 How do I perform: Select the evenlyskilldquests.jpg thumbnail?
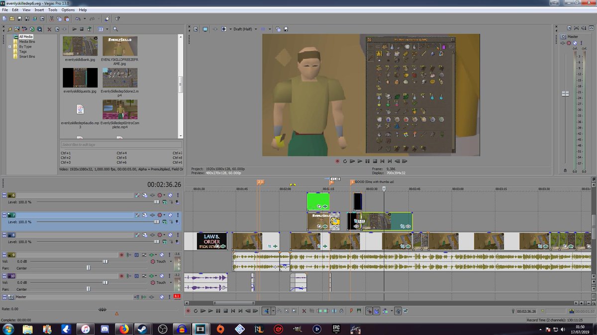coord(80,78)
